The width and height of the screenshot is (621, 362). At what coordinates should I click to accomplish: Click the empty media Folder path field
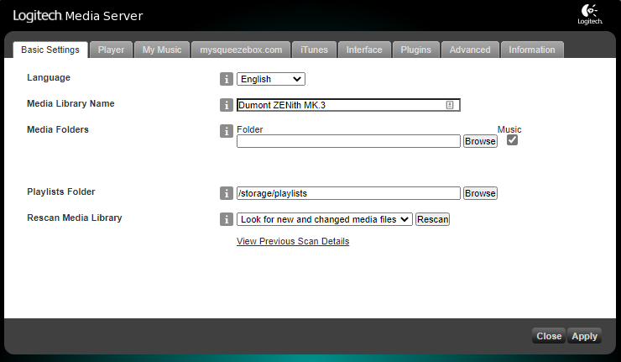click(348, 141)
